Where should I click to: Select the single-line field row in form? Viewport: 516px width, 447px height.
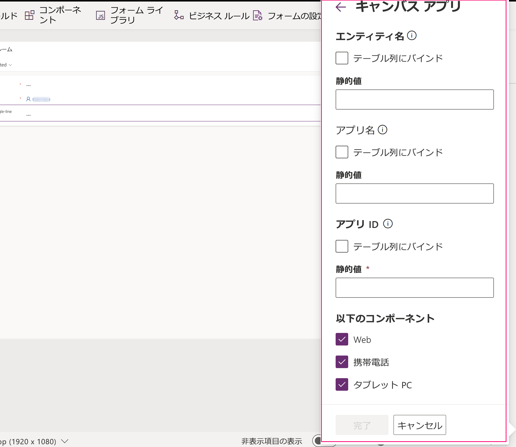(160, 113)
